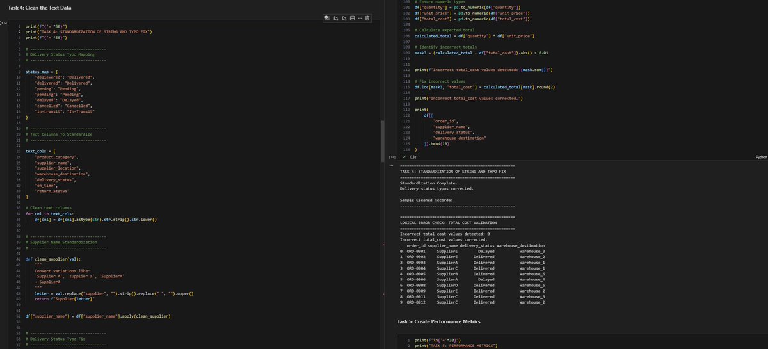
Task: Click the 'print("Incorrect total_cost values corrected.")' line
Action: [468, 98]
